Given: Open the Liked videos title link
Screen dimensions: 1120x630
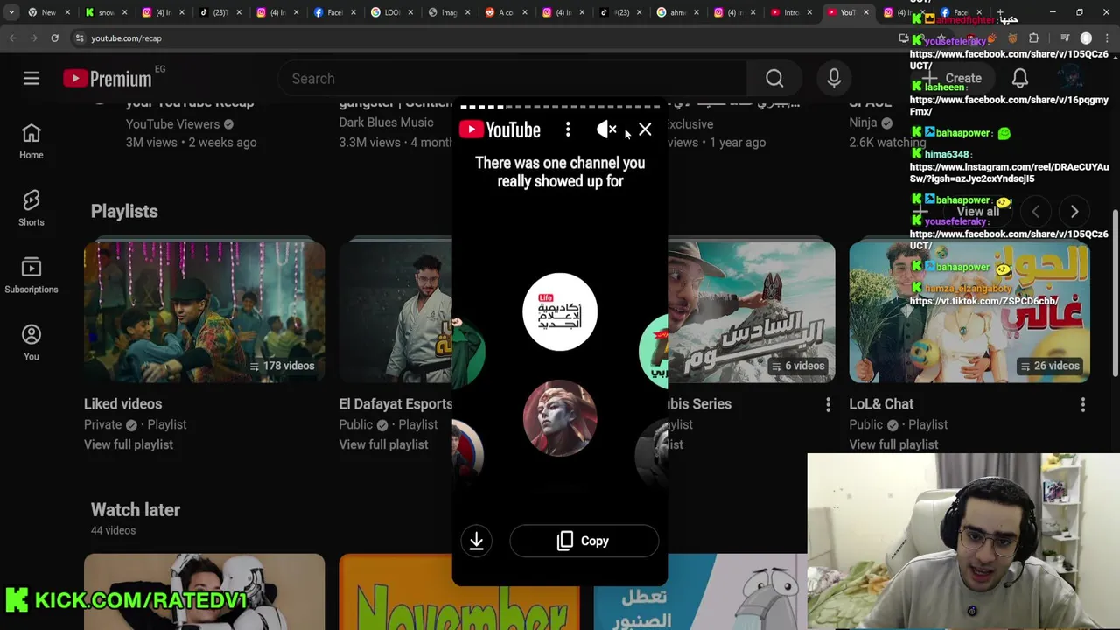Looking at the screenshot, I should 122,404.
